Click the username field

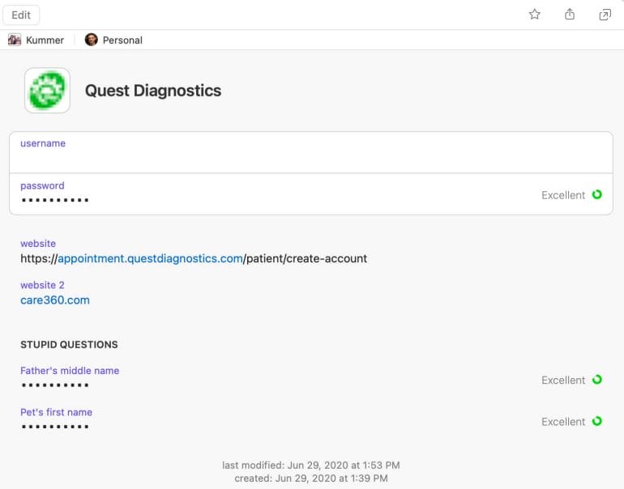point(311,152)
